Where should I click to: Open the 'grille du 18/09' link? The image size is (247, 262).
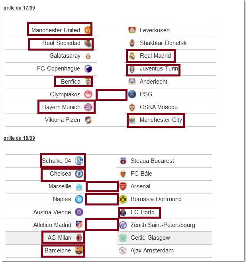tap(19, 138)
